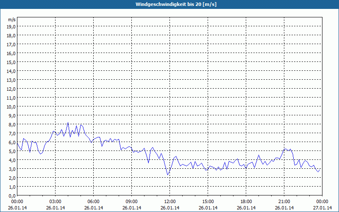This screenshot has height=212, width=339.
Task: Select the 8,0 y-axis label
Action: (12, 125)
